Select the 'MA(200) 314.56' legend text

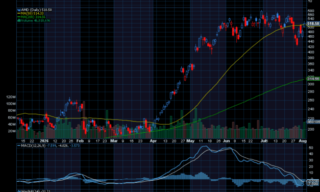[x=33, y=17]
